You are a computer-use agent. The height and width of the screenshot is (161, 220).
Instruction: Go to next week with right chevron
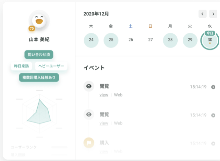pos(213,14)
